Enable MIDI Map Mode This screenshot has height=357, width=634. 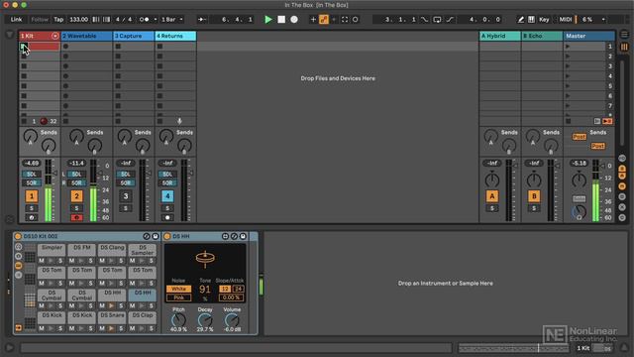pyautogui.click(x=566, y=20)
